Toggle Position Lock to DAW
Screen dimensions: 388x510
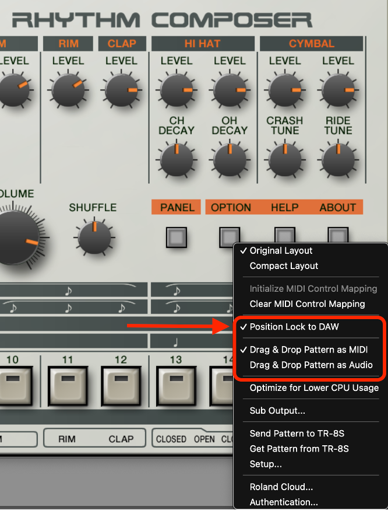click(294, 327)
